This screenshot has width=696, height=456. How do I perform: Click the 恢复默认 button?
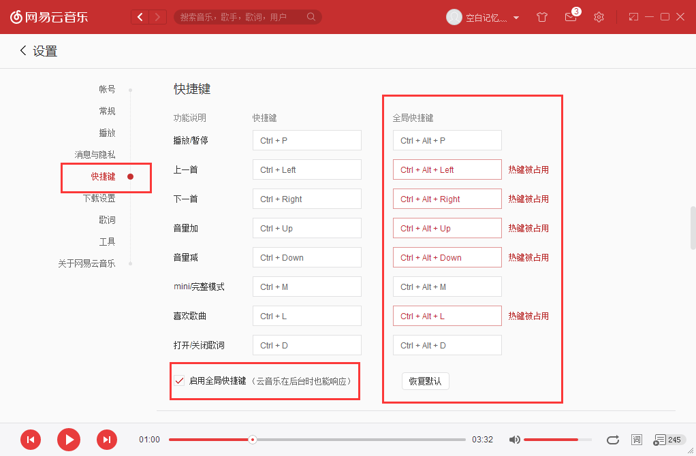[425, 381]
